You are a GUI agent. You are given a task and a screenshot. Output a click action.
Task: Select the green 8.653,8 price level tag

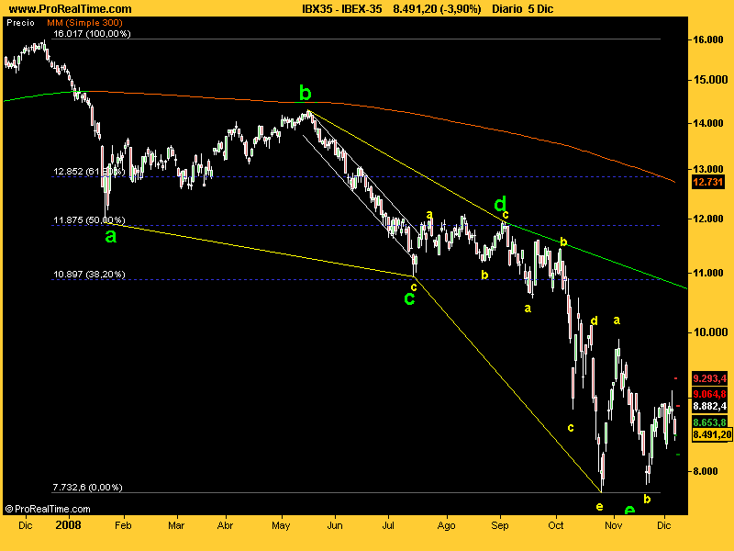click(x=709, y=422)
